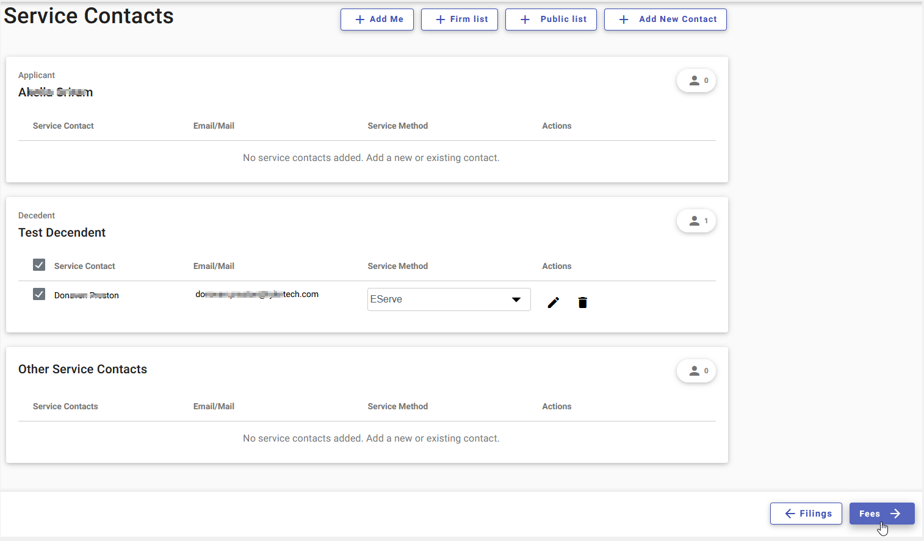The height and width of the screenshot is (541, 924).
Task: Expand the EServe service method dropdown arrow
Action: [514, 299]
